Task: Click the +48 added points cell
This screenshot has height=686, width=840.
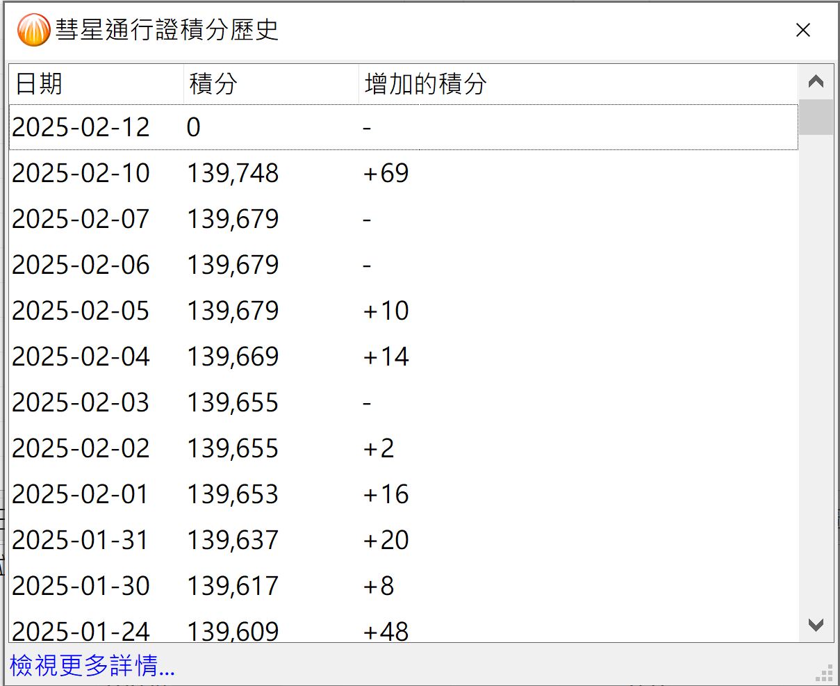Action: coord(386,630)
